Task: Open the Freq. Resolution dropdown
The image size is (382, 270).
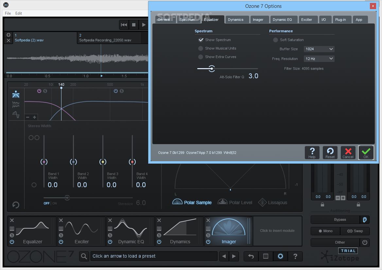Action: (319, 59)
